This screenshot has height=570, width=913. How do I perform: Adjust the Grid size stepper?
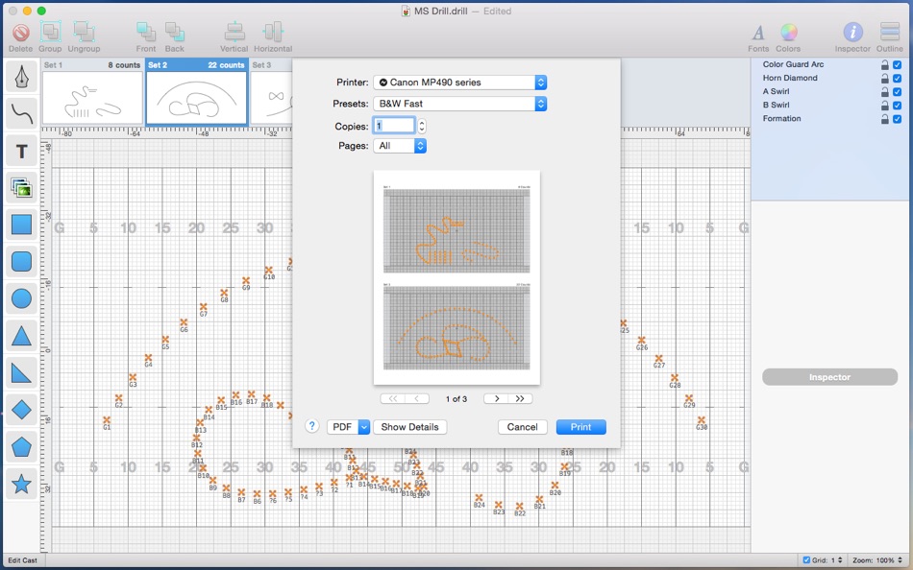pos(840,560)
